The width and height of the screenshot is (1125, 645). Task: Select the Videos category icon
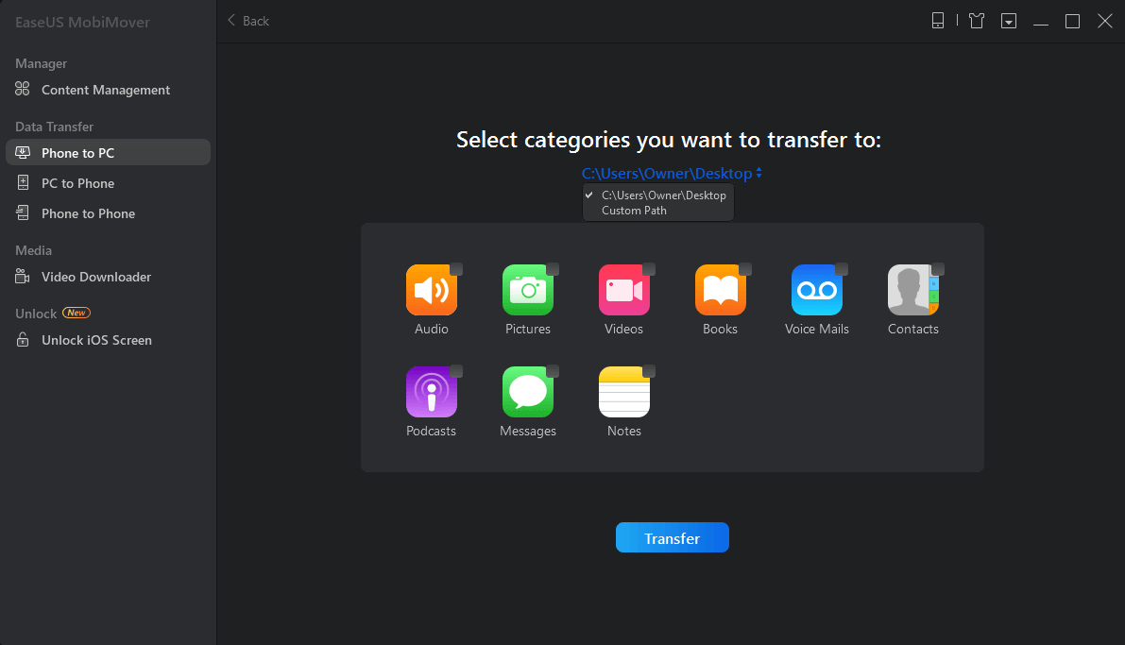tap(623, 290)
